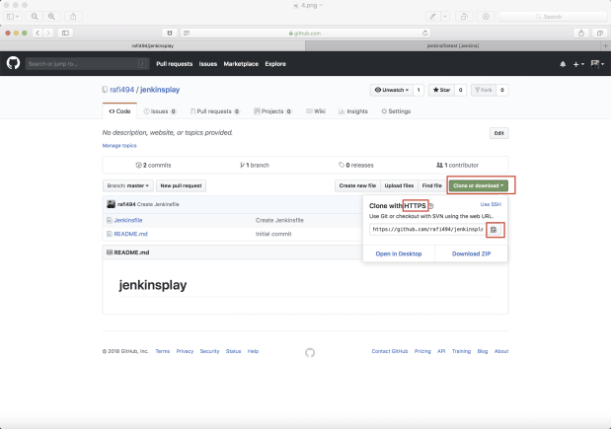Open the notifications bell icon
The height and width of the screenshot is (429, 611).
coord(563,64)
